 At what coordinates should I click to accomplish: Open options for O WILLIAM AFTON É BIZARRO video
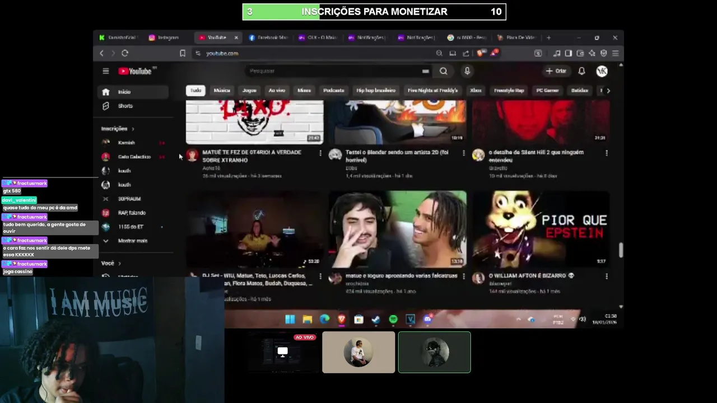[x=607, y=277]
